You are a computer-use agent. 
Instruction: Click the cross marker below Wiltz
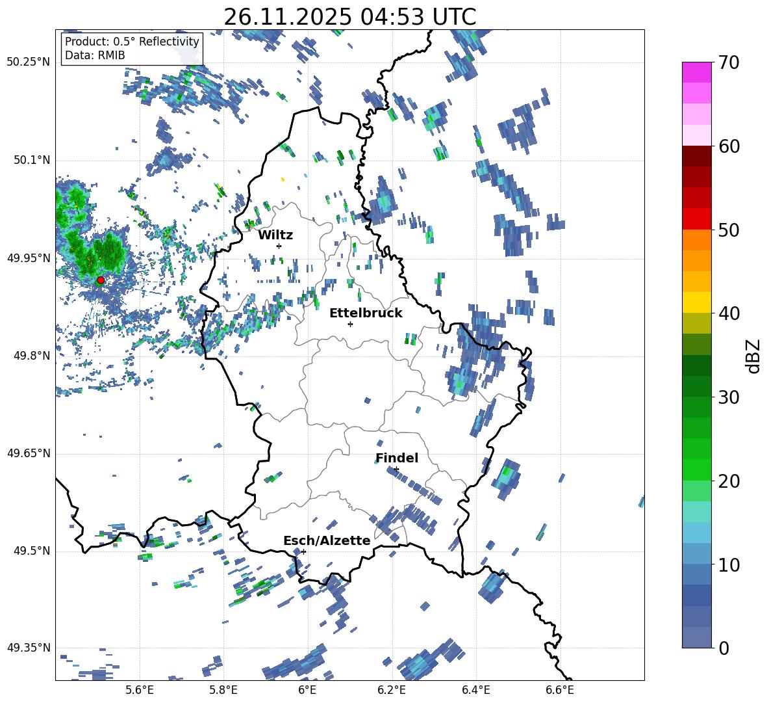[x=279, y=246]
